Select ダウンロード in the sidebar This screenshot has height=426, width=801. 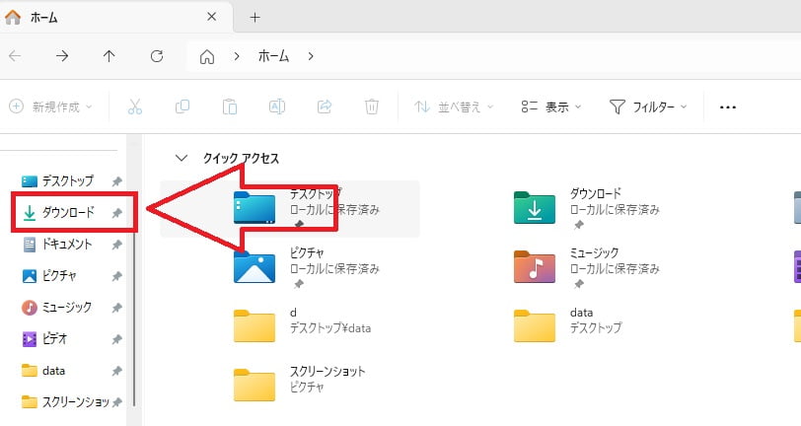click(68, 212)
